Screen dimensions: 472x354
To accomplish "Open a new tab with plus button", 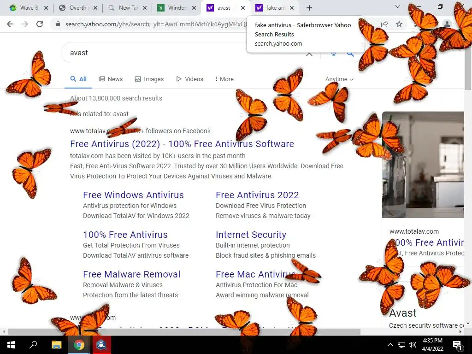I will [309, 8].
